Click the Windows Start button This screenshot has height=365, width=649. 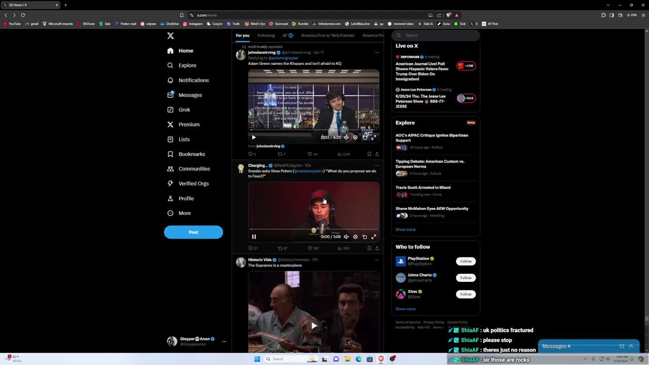coord(257,359)
